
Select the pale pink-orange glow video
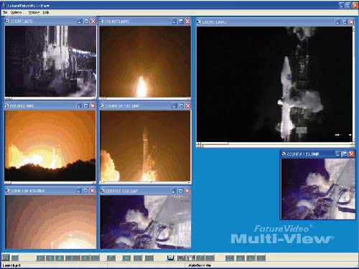click(x=50, y=222)
